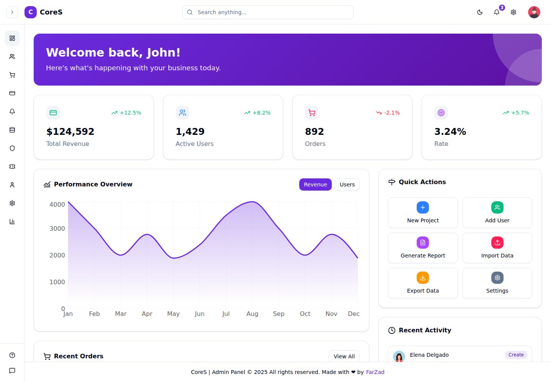Click the Welcome back, John! heading

click(x=113, y=52)
